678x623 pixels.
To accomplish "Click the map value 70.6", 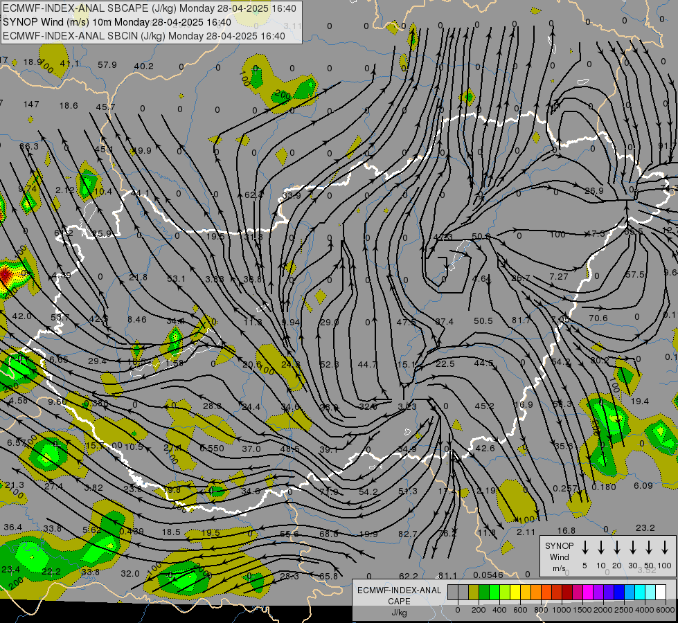I will 598,318.
